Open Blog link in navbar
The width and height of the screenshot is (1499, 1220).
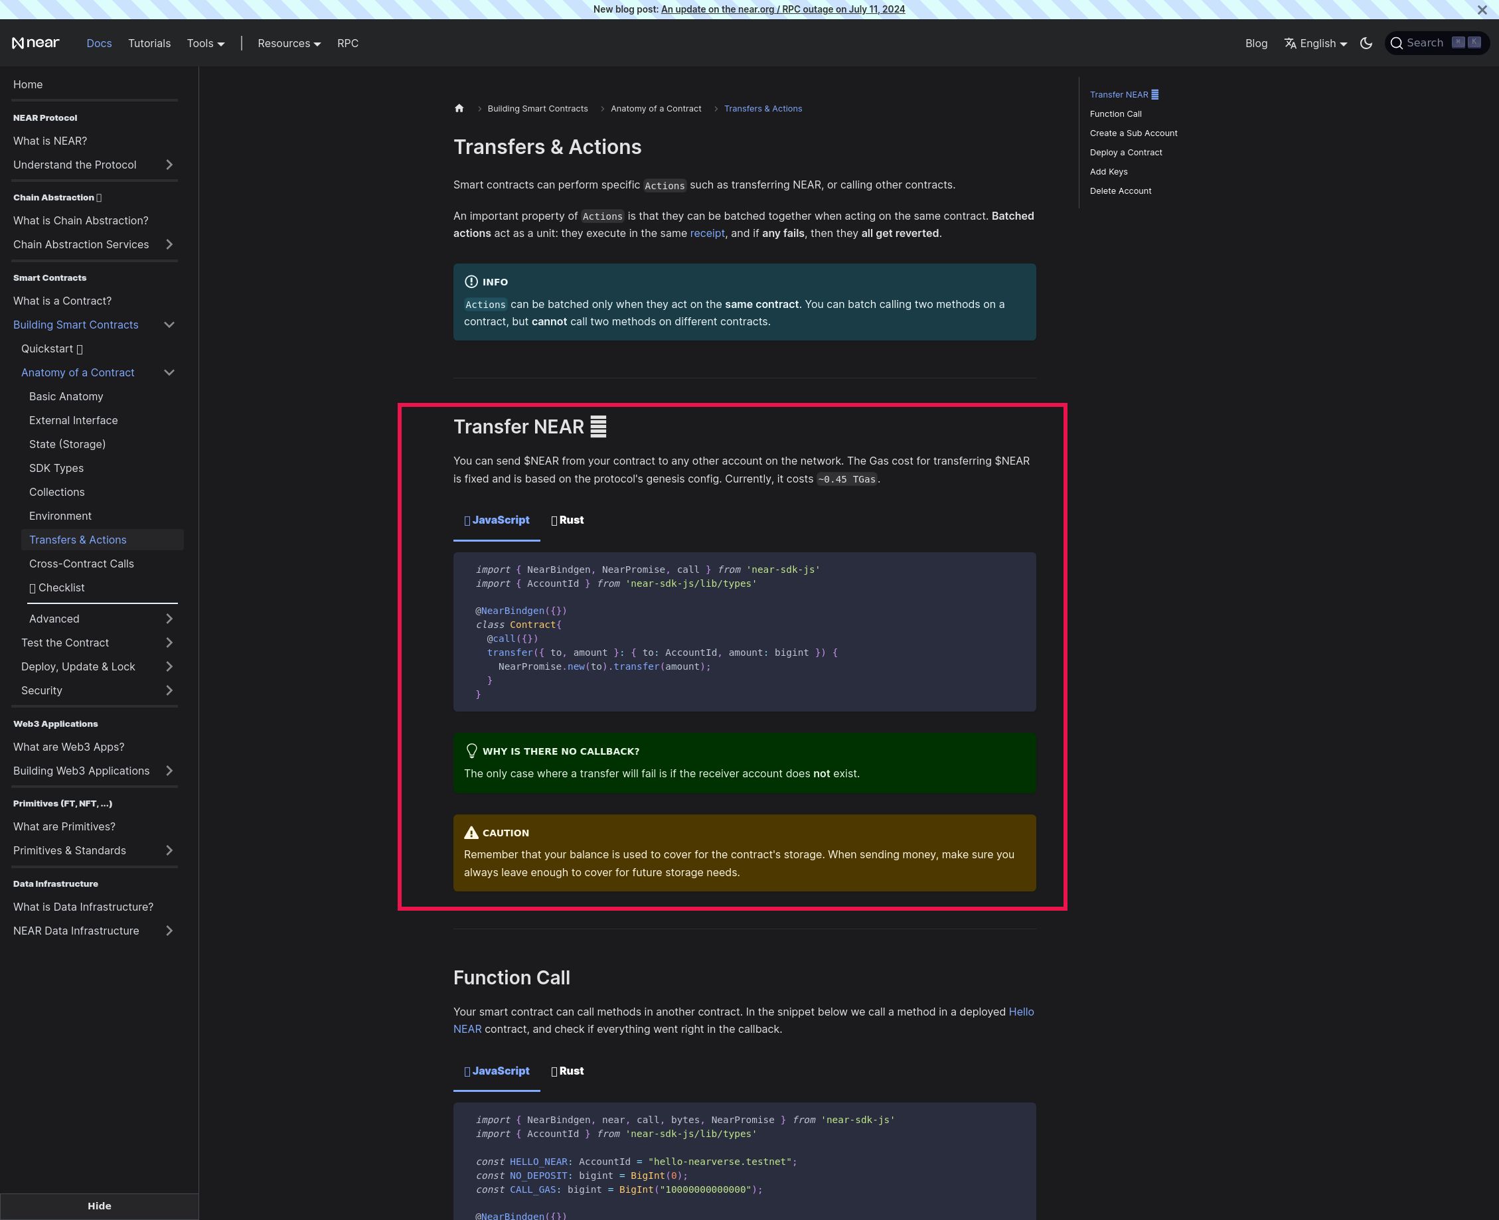(x=1256, y=43)
